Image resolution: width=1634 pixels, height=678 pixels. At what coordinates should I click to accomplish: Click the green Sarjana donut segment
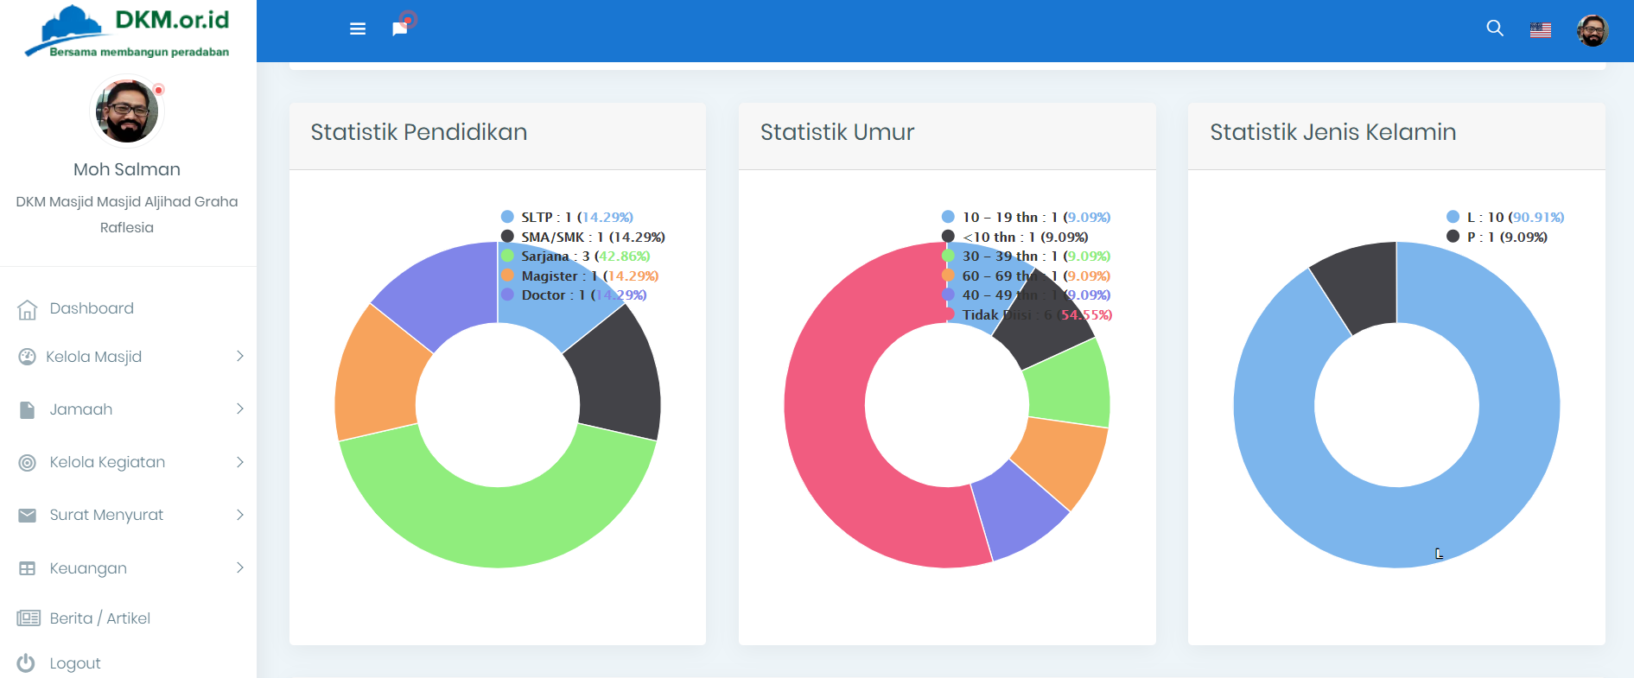coord(498,518)
